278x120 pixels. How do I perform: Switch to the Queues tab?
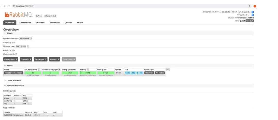pyautogui.click(x=68, y=23)
